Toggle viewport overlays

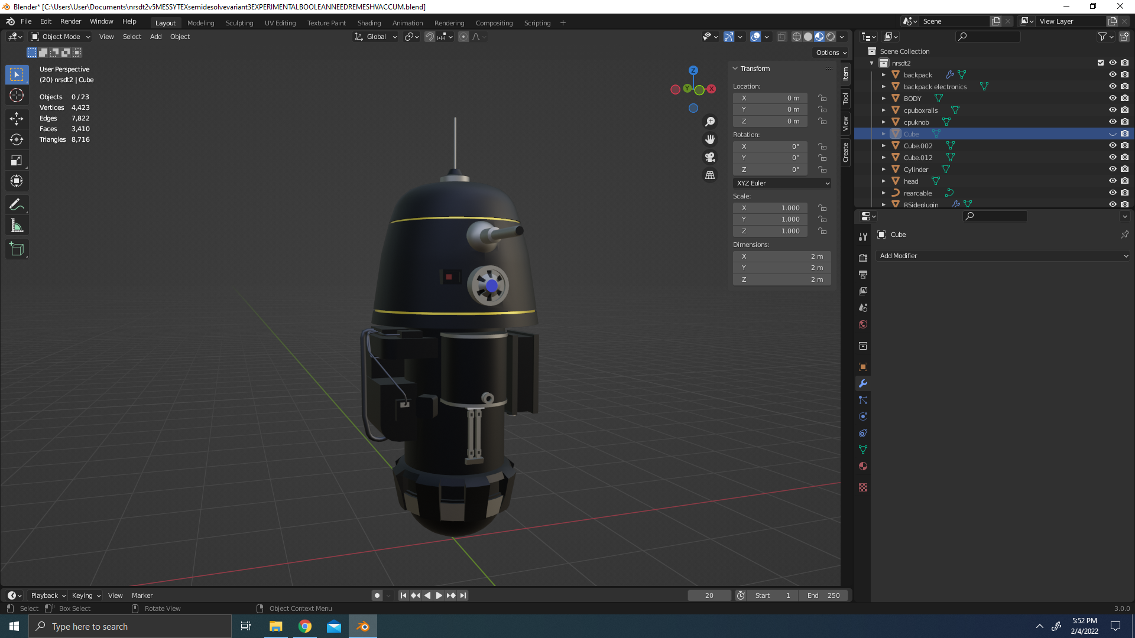coord(755,37)
